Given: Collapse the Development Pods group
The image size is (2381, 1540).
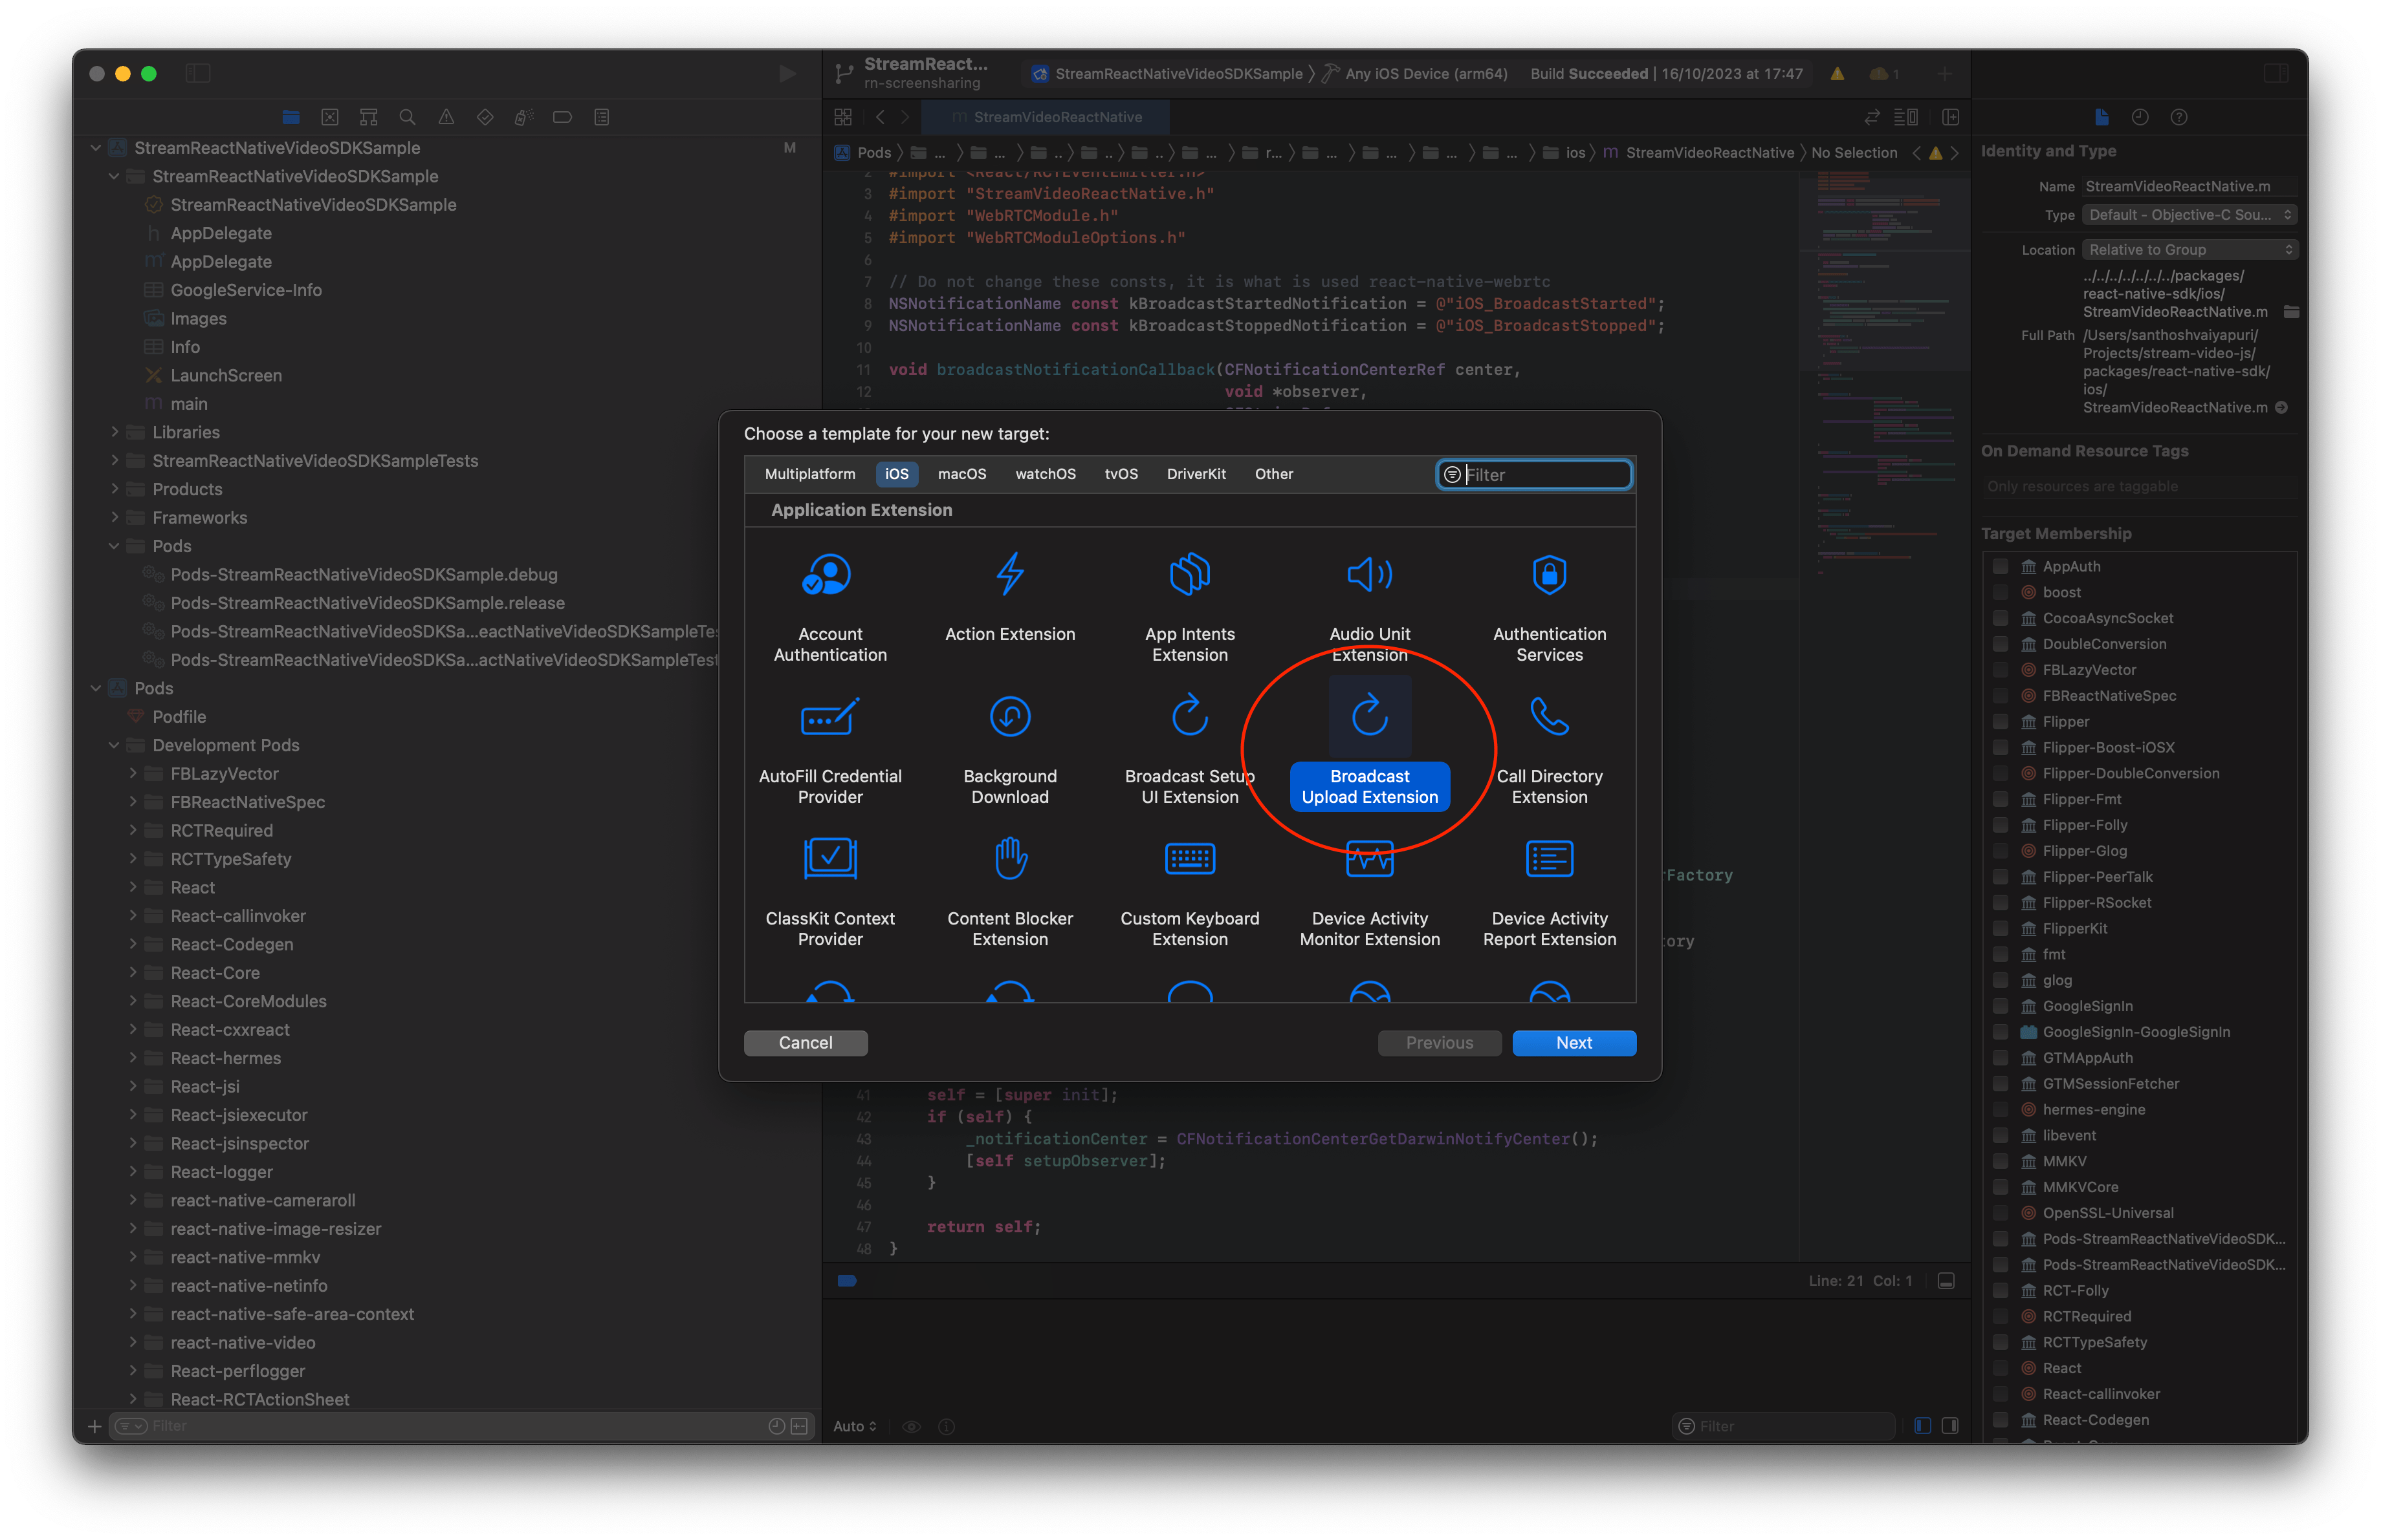Looking at the screenshot, I should (x=115, y=745).
